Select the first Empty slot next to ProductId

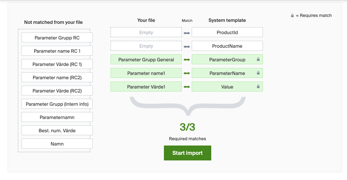click(x=146, y=32)
